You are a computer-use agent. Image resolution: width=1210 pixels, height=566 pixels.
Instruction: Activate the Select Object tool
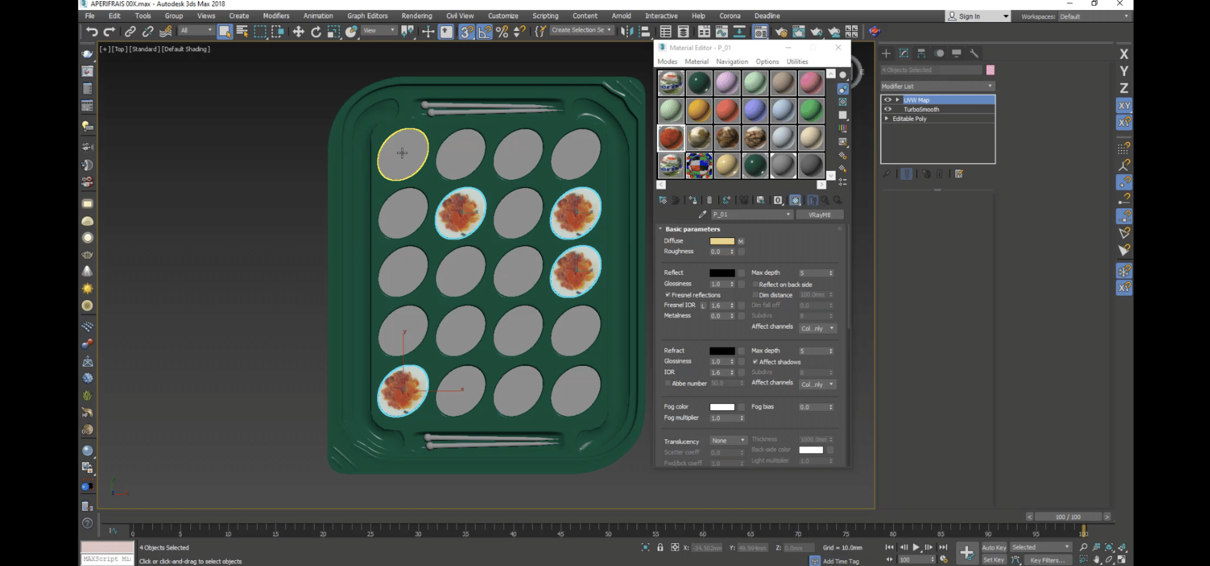225,32
